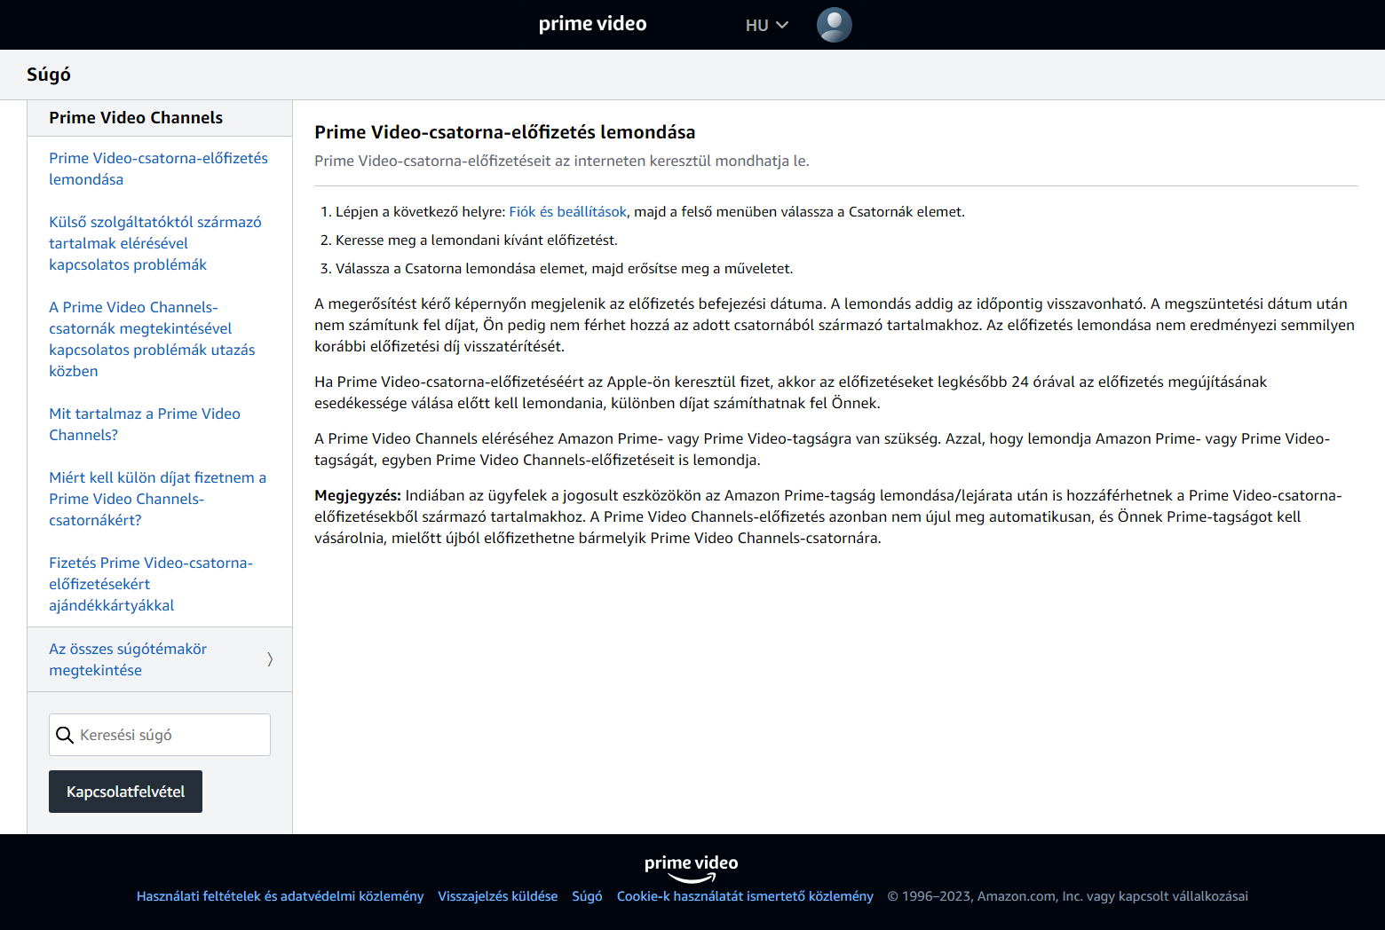
Task: Click the search magnifier icon
Action: click(65, 735)
